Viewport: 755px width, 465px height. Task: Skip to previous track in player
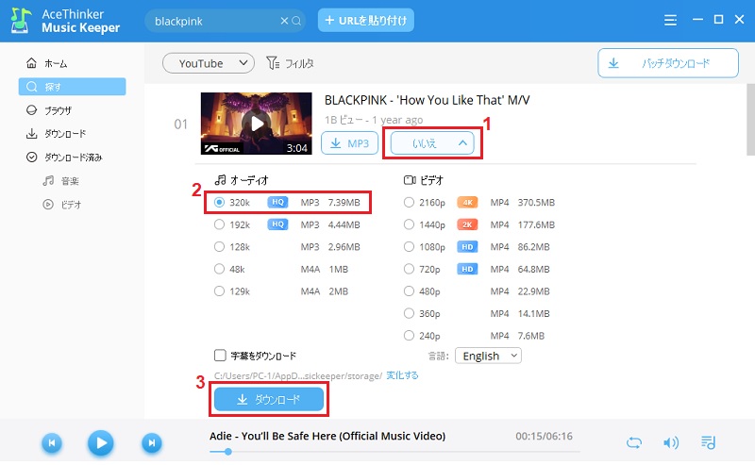tap(52, 442)
